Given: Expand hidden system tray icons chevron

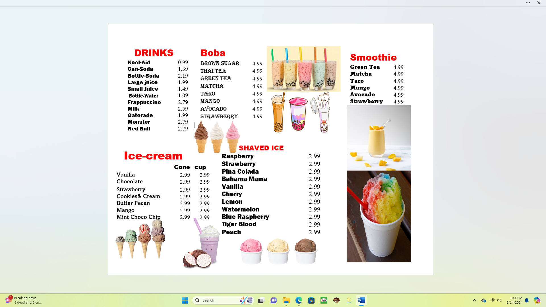Looking at the screenshot, I should click(474, 300).
